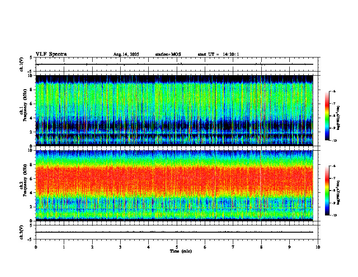Image resolution: width=358 pixels, height=277 pixels.
Task: Click the "9" label on Time axis
Action: coord(289,247)
